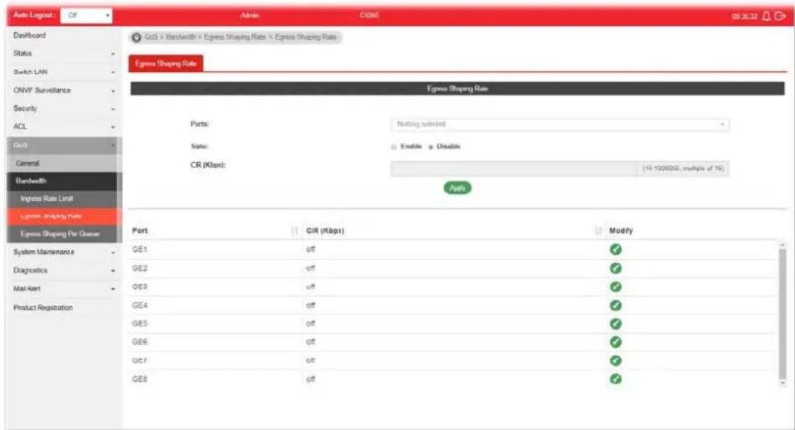Expand the ACL menu

tap(63, 127)
